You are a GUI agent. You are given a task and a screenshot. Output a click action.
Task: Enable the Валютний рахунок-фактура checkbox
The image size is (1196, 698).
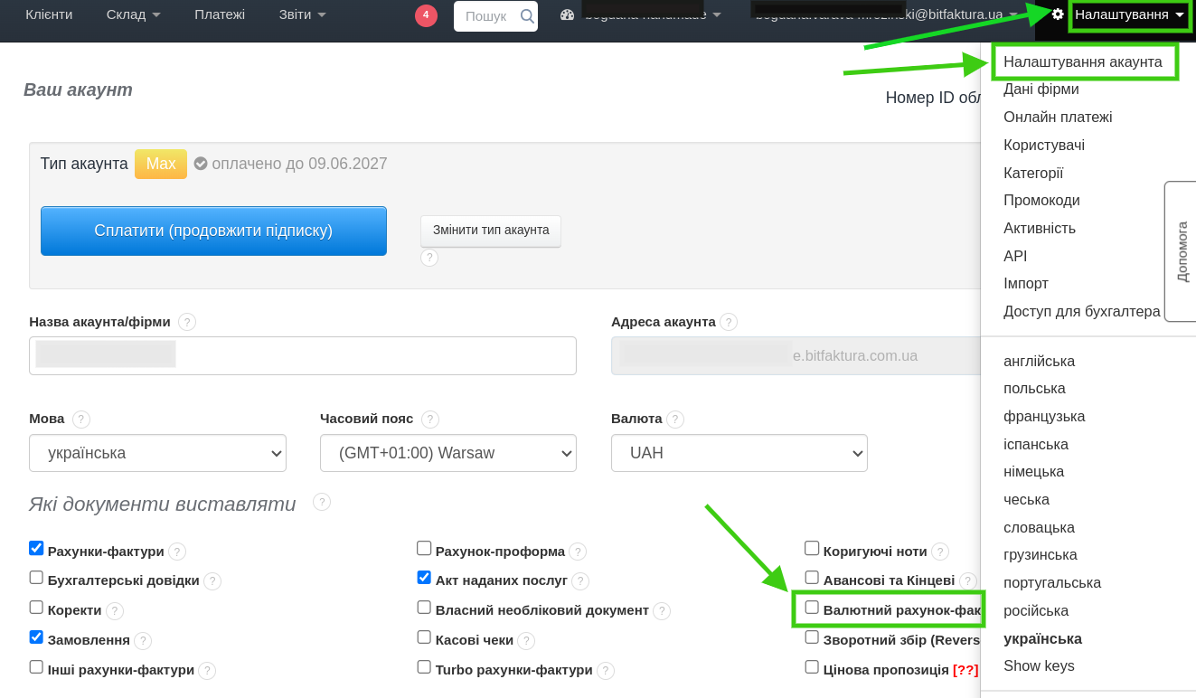tap(812, 608)
